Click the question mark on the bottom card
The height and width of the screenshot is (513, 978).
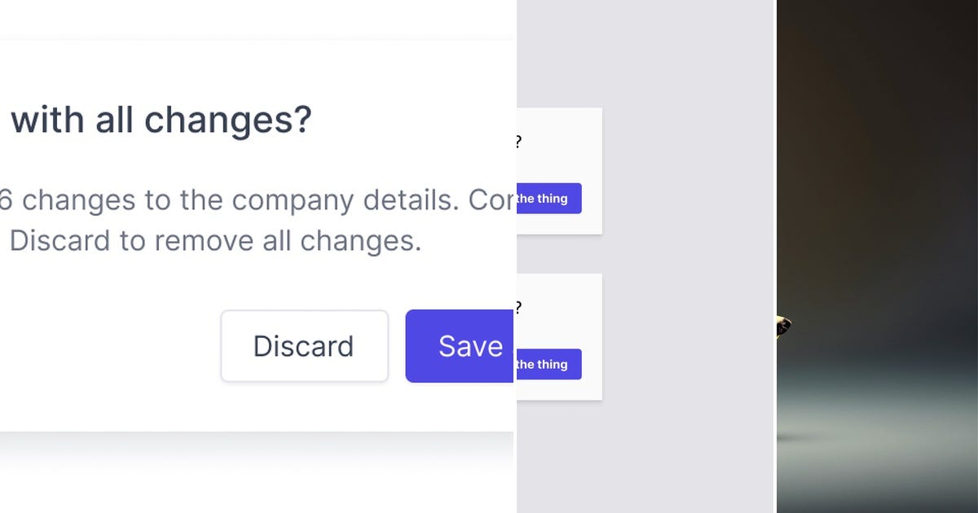pos(518,306)
